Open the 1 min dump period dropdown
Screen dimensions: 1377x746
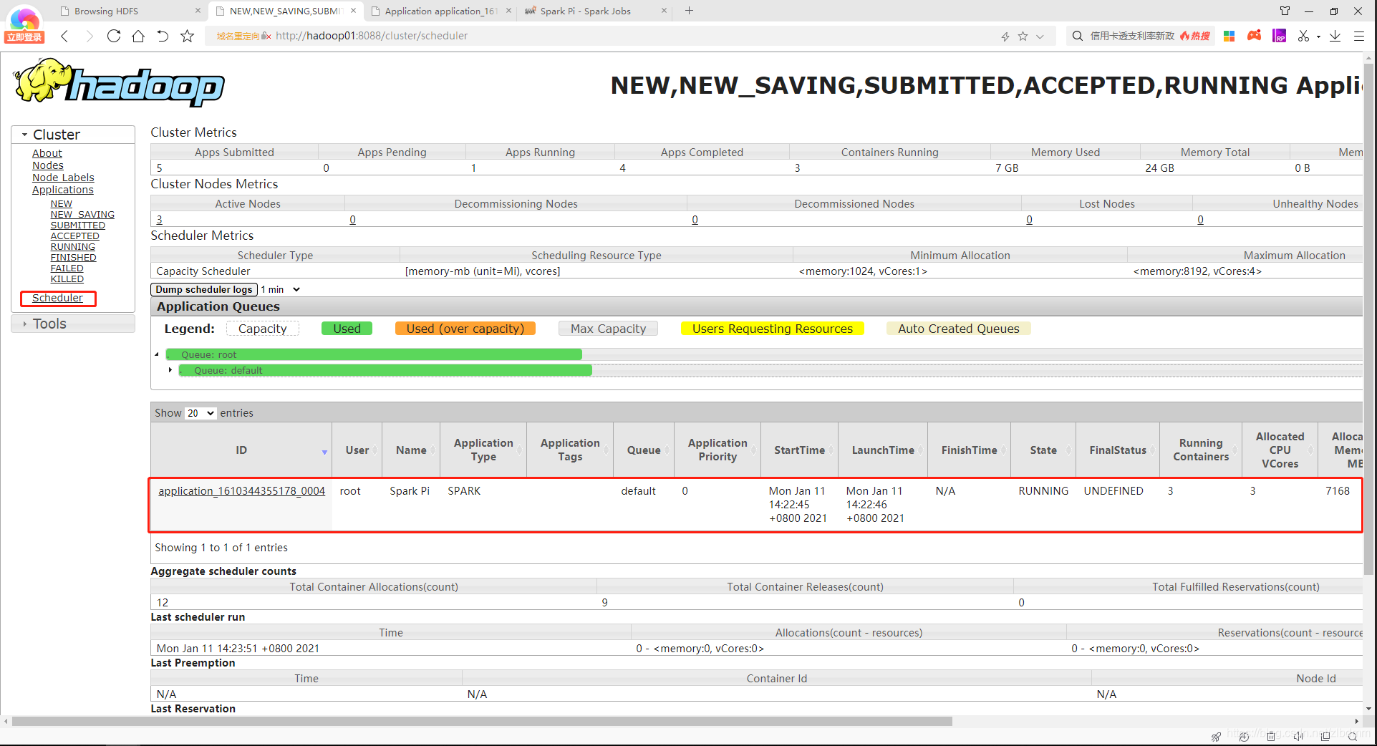coord(281,289)
